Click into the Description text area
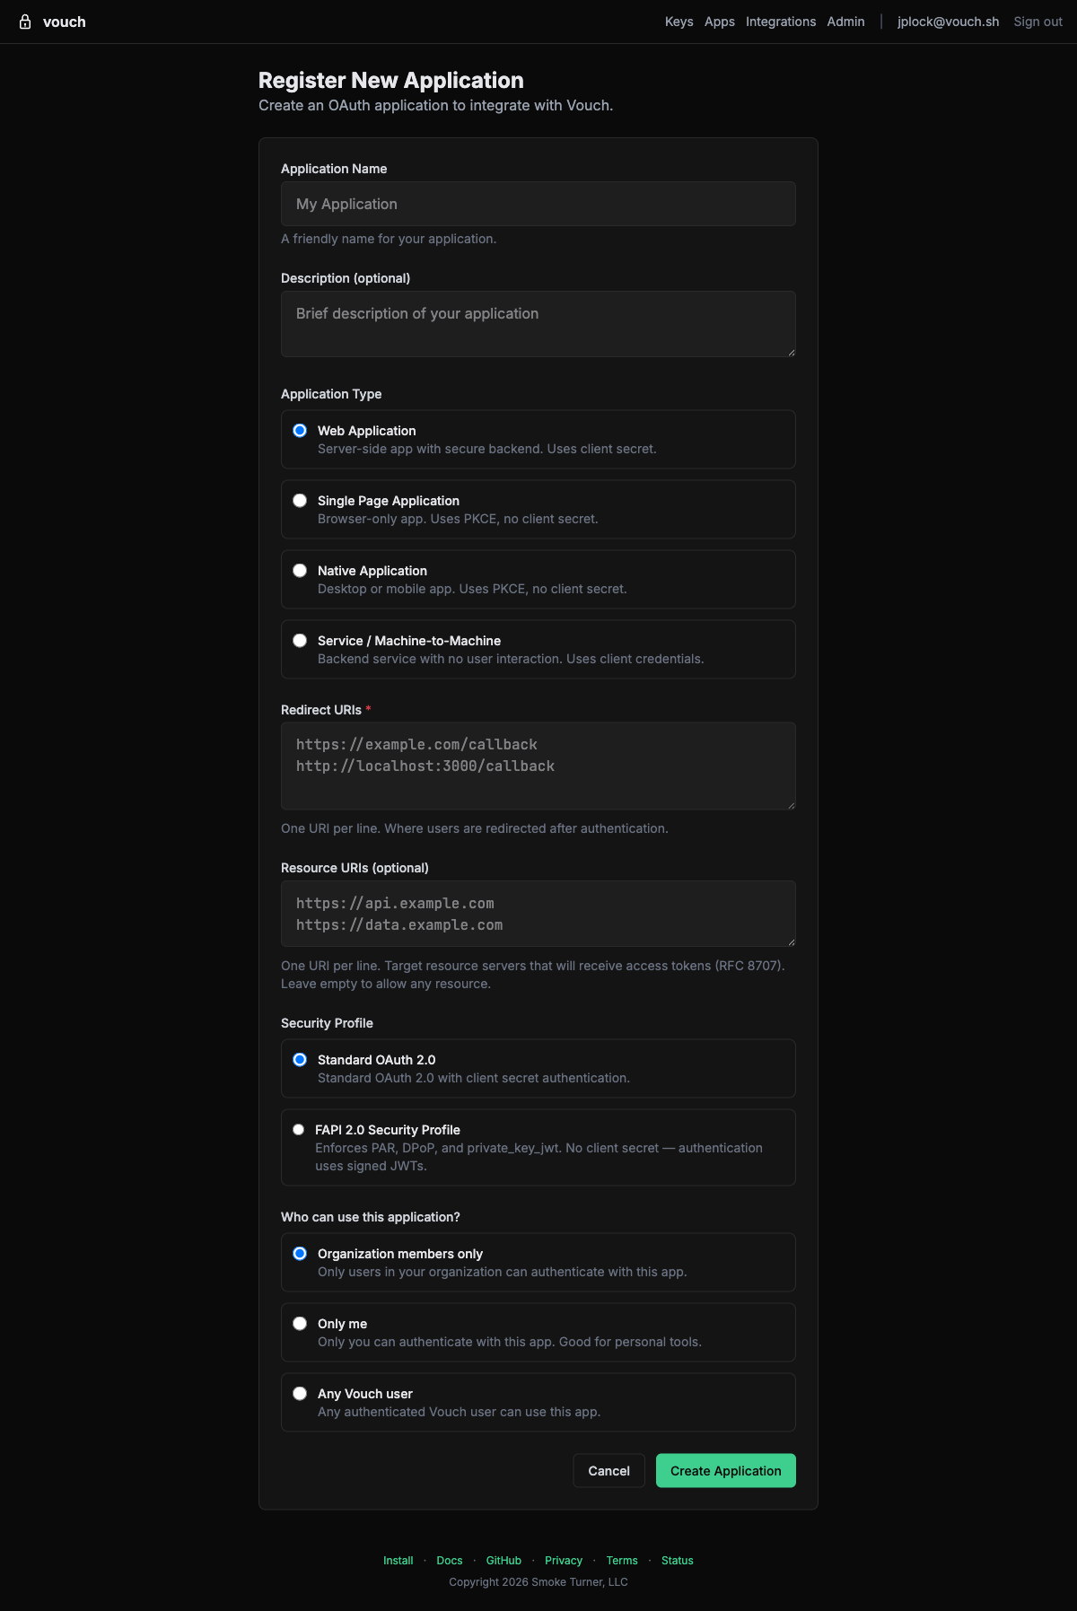The width and height of the screenshot is (1077, 1611). tap(538, 324)
